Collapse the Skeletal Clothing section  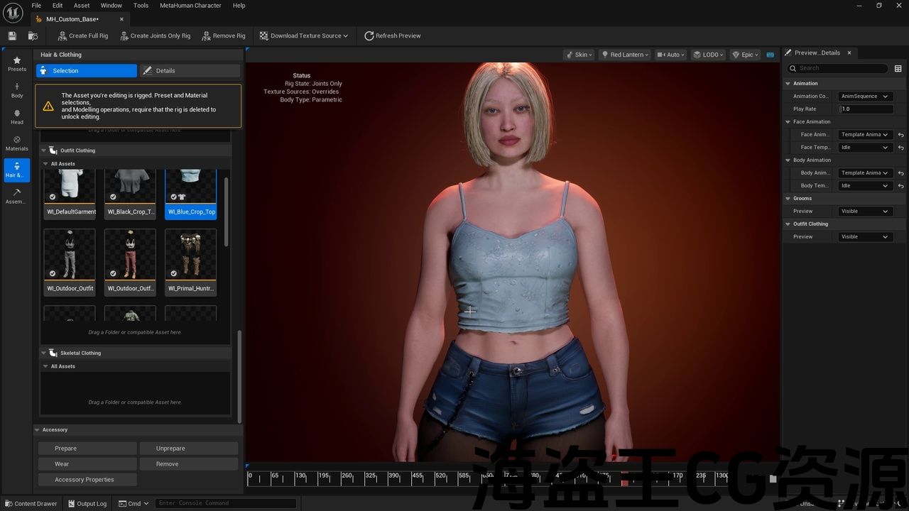click(44, 353)
